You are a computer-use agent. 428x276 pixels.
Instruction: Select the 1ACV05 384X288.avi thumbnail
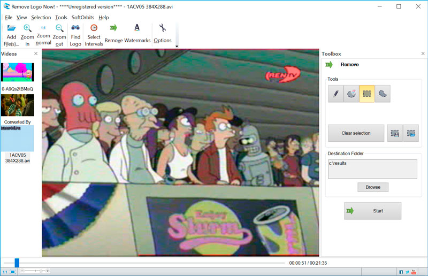click(x=18, y=139)
